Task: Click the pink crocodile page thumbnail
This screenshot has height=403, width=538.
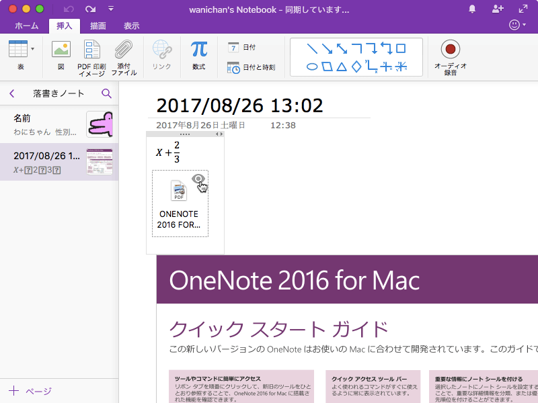Action: click(x=100, y=124)
